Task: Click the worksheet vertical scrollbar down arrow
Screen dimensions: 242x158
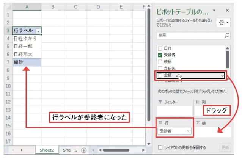Action: (149, 144)
